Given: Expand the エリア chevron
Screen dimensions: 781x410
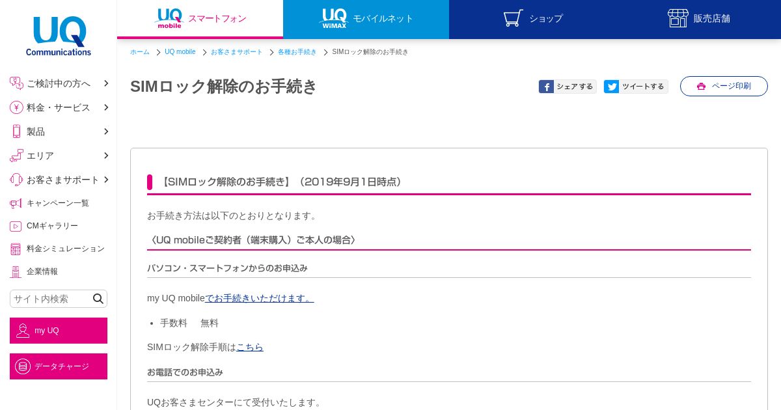Looking at the screenshot, I should pos(106,156).
